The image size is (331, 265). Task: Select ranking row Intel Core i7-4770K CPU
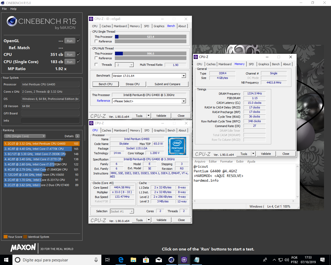click(41, 149)
